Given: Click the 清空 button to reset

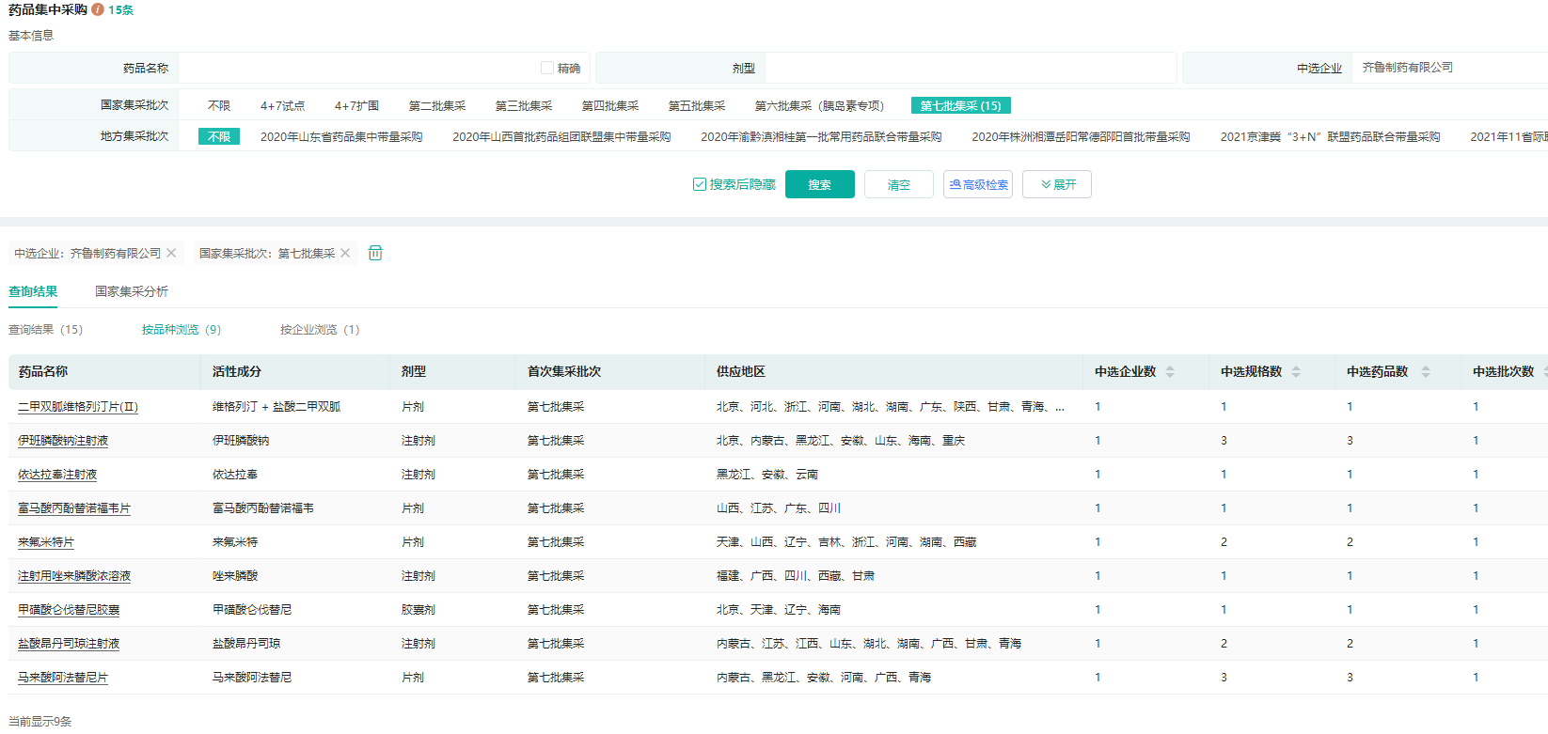Looking at the screenshot, I should click(899, 184).
